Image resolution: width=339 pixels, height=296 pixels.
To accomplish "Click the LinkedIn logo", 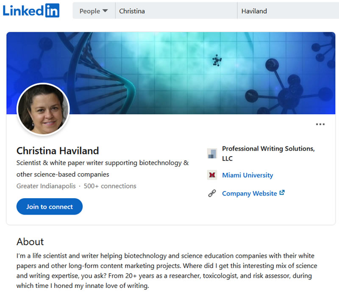I will click(31, 11).
